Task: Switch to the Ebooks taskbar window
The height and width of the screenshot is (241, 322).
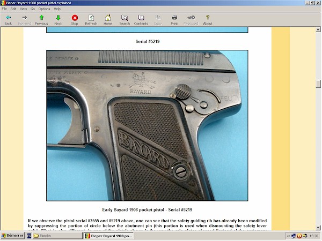Action: (57, 236)
